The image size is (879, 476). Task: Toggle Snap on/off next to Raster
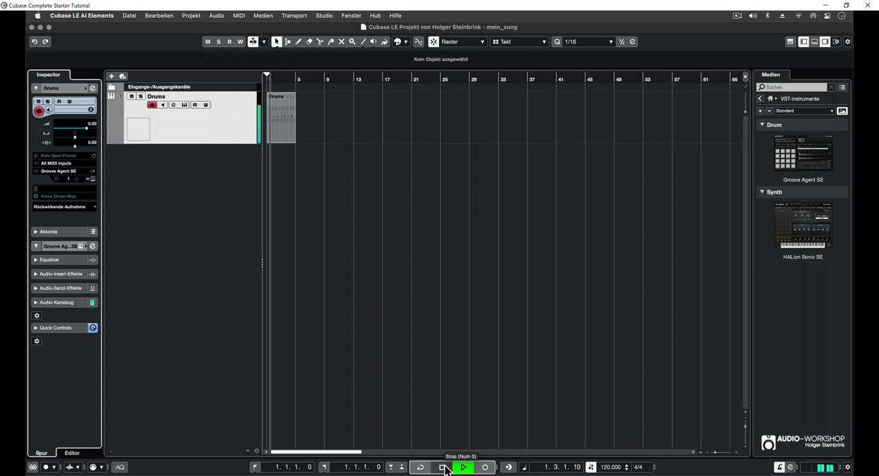click(x=434, y=42)
